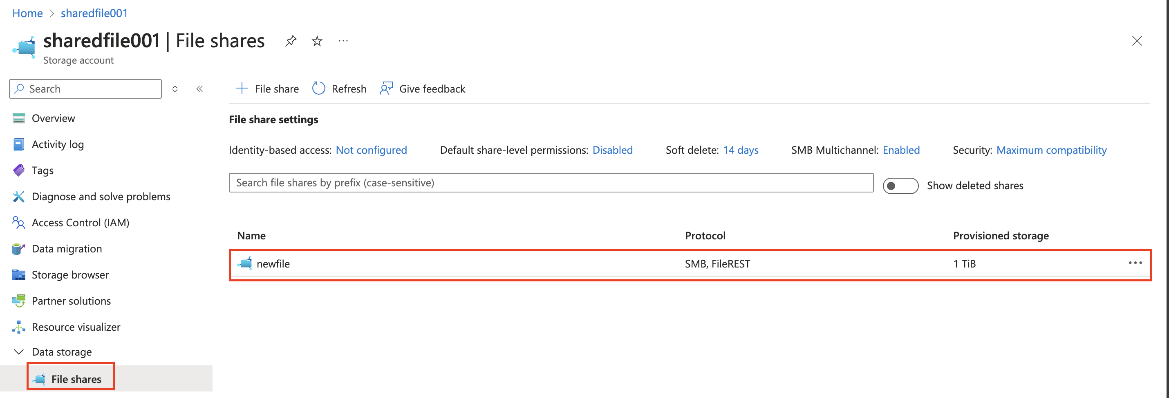Click the Tags icon in sidebar
The height and width of the screenshot is (398, 1169).
(19, 170)
